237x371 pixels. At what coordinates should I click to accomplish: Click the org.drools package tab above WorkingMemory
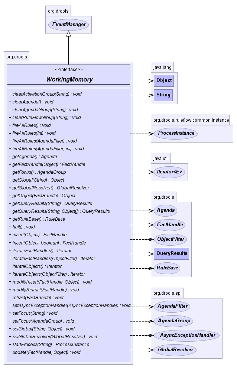coord(17,57)
